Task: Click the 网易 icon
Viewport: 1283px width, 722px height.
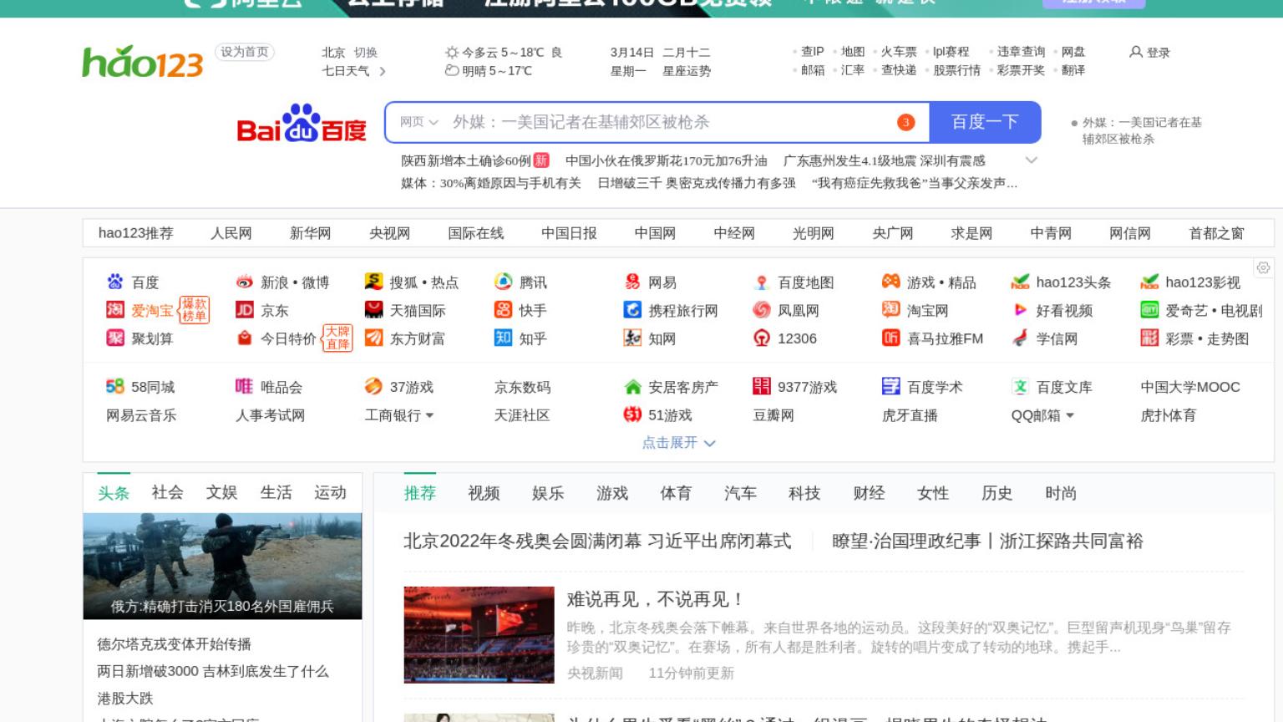Action: [x=632, y=282]
